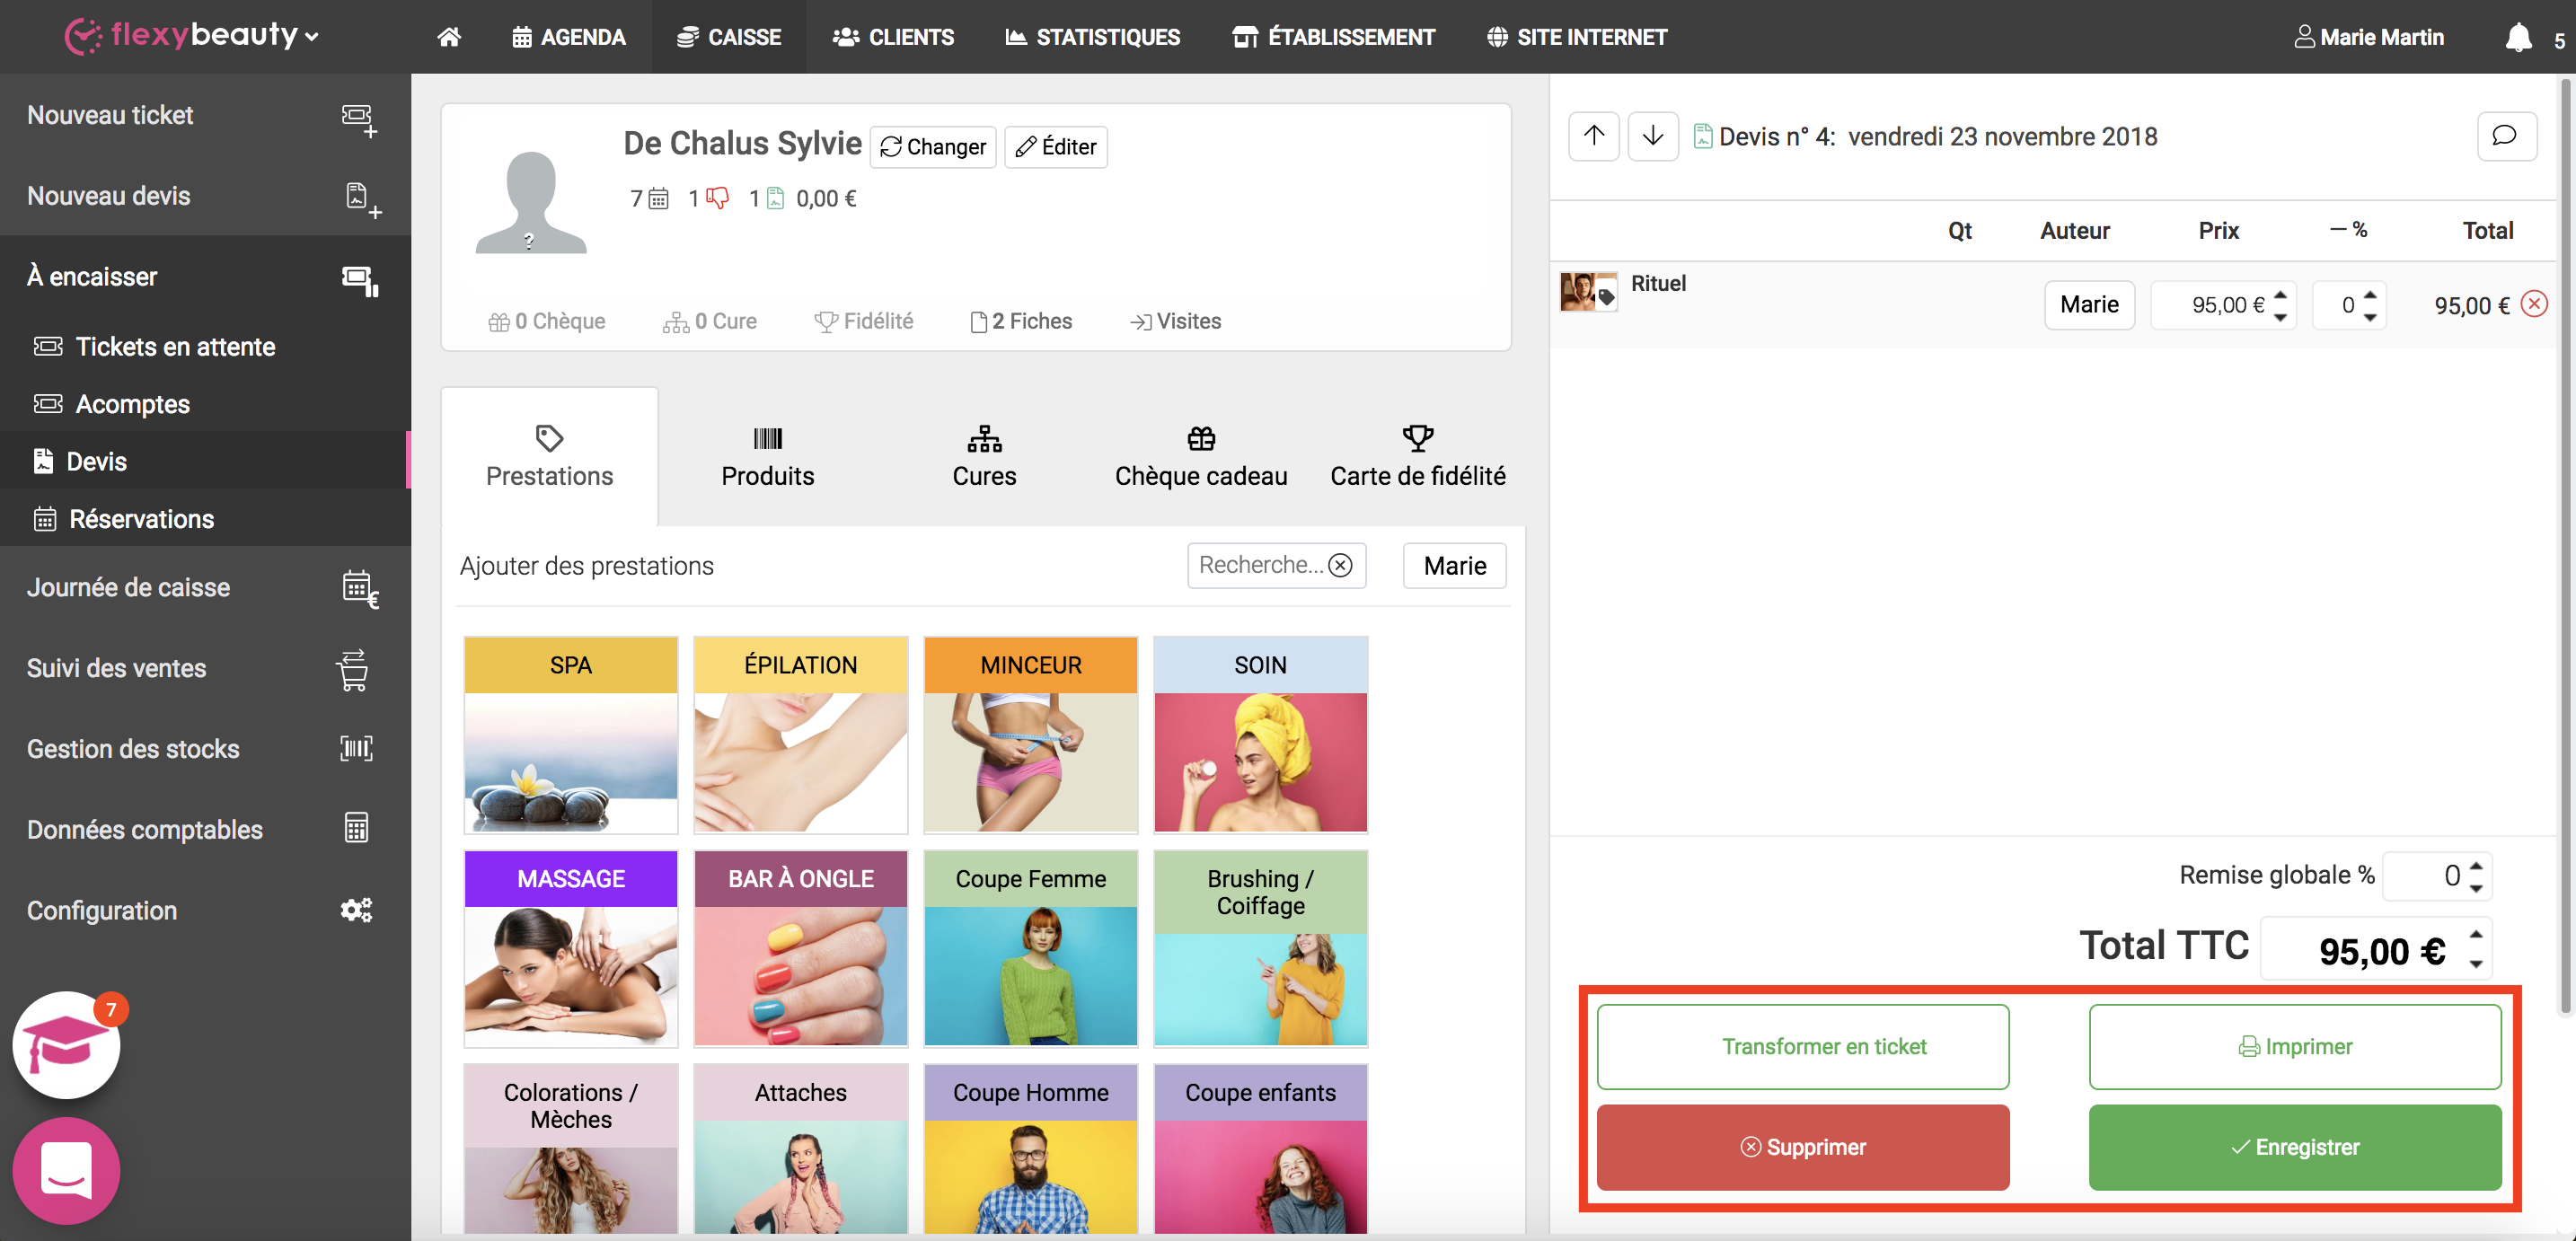Choose the Marie staff filter for prestations
The width and height of the screenshot is (2576, 1241).
click(1454, 566)
